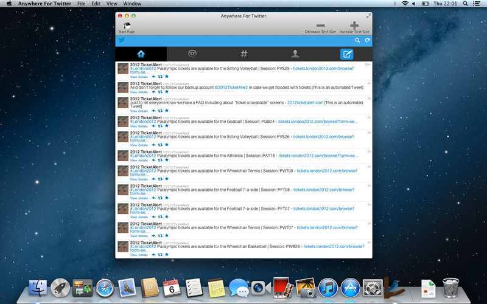Viewport: 487px width, 304px height.
Task: Reply to the Football 7-a-side PFT07 tweet
Action: (x=153, y=217)
